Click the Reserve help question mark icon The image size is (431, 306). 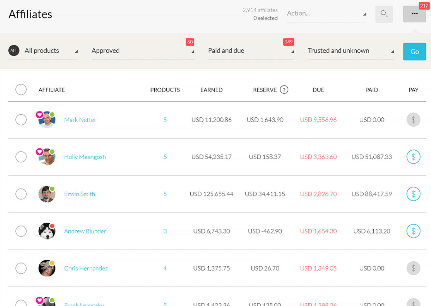pos(284,90)
